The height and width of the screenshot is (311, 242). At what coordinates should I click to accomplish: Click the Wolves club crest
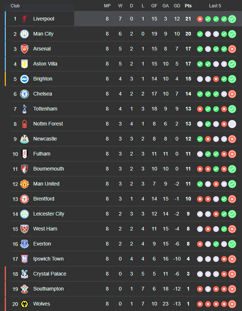pyautogui.click(x=24, y=304)
